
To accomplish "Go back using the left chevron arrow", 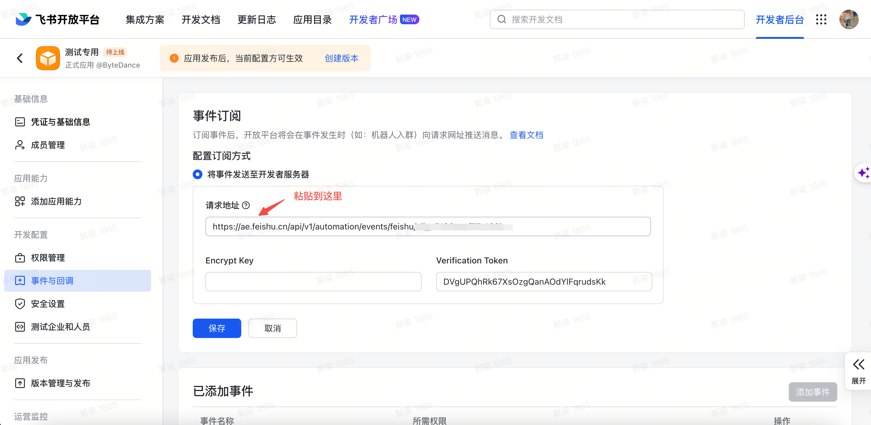I will point(20,58).
